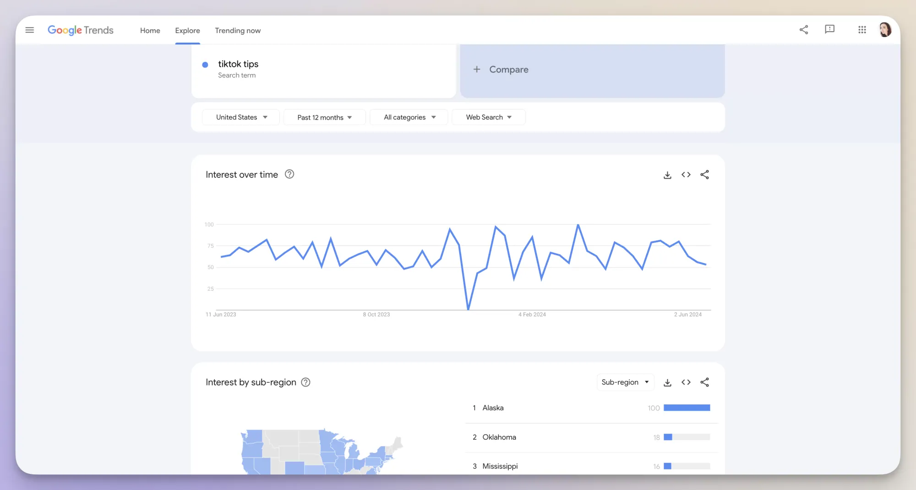Screen dimensions: 916x490
Task: Click the 4 Feb 2024 axis label
Action: coord(532,315)
